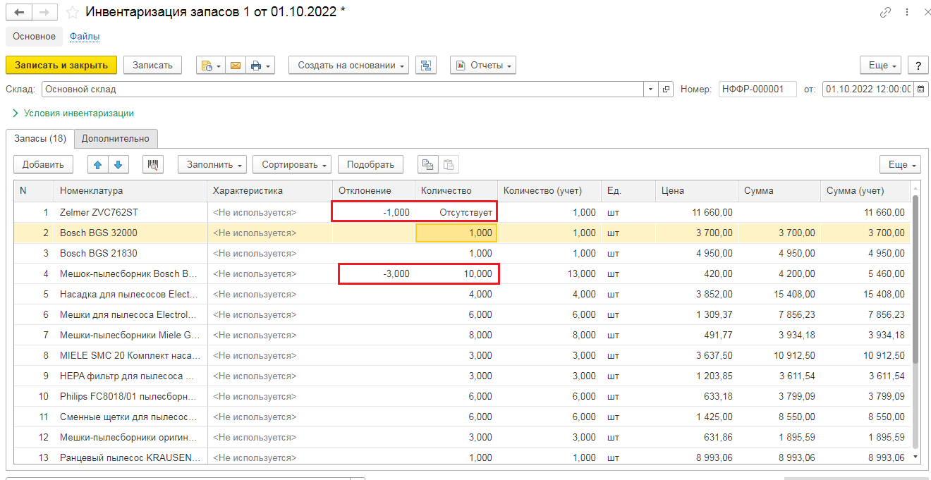Go forward using the right arrow

pyautogui.click(x=44, y=13)
